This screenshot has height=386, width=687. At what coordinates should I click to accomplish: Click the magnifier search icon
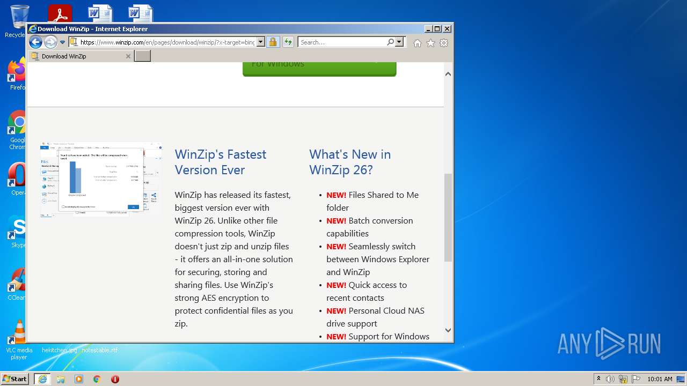click(x=391, y=42)
